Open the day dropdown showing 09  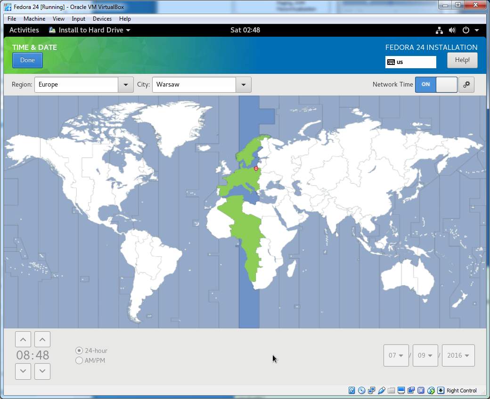(x=425, y=355)
